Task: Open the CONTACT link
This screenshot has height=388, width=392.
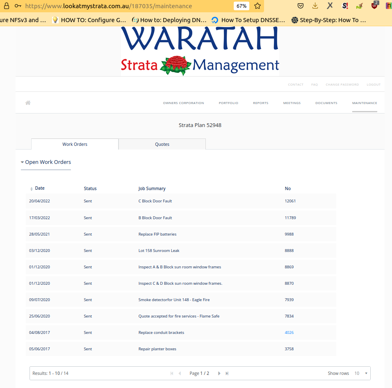Action: [x=296, y=85]
